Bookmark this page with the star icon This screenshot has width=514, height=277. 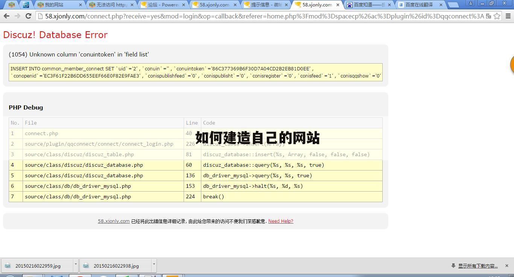click(497, 16)
